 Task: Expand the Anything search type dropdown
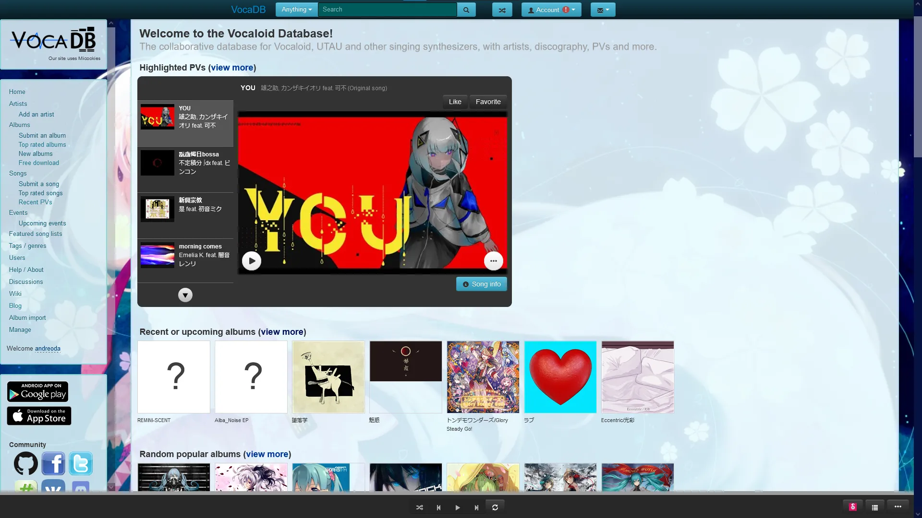[x=296, y=10]
